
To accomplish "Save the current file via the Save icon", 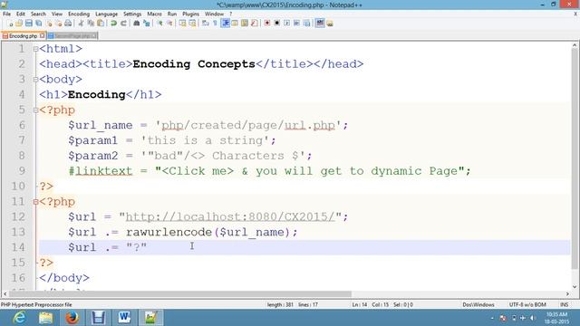I will tap(28, 24).
